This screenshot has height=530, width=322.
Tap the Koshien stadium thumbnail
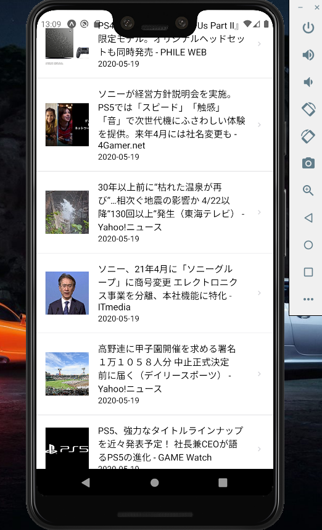[x=67, y=374]
